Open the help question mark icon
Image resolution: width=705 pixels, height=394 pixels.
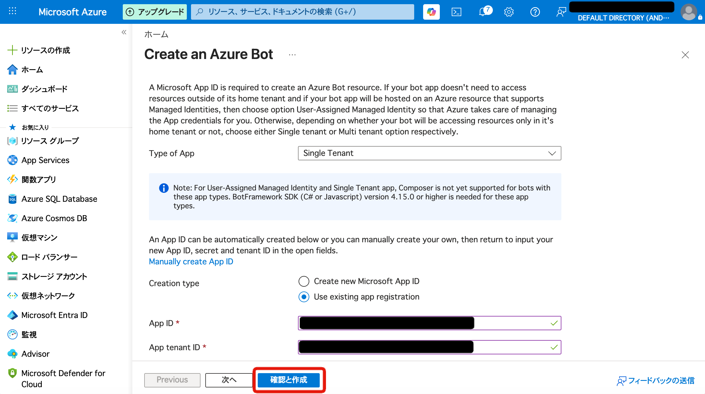click(535, 12)
